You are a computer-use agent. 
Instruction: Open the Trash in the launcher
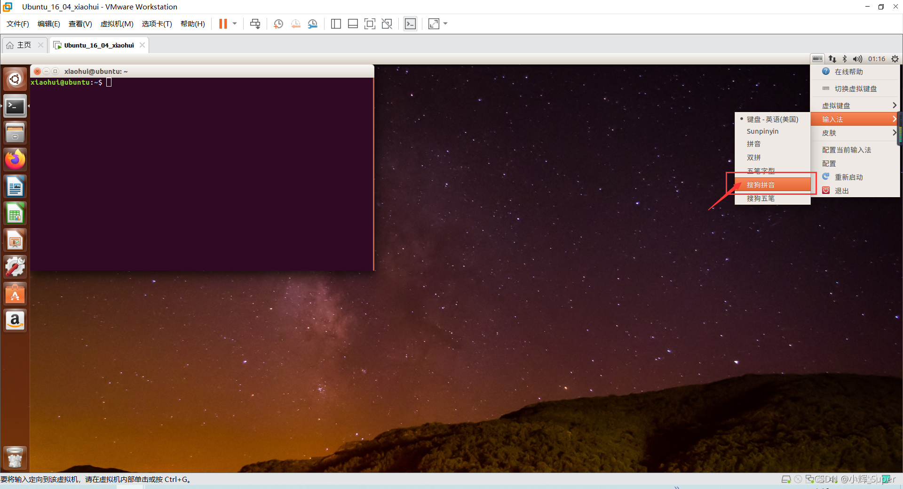click(15, 457)
